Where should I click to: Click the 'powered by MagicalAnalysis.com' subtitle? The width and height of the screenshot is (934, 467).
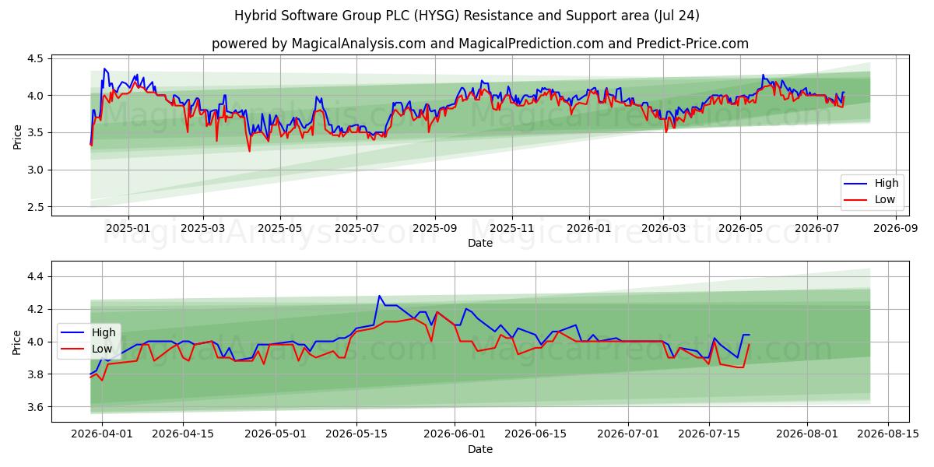[x=480, y=44]
